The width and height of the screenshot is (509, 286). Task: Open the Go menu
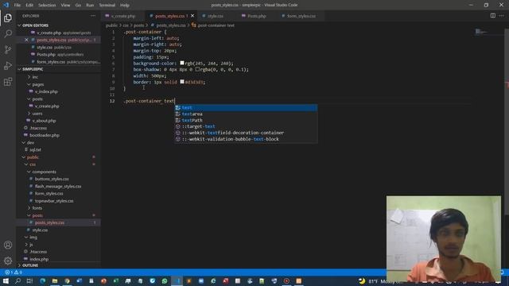[78, 6]
